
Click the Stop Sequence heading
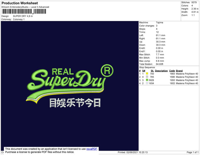click(x=147, y=67)
